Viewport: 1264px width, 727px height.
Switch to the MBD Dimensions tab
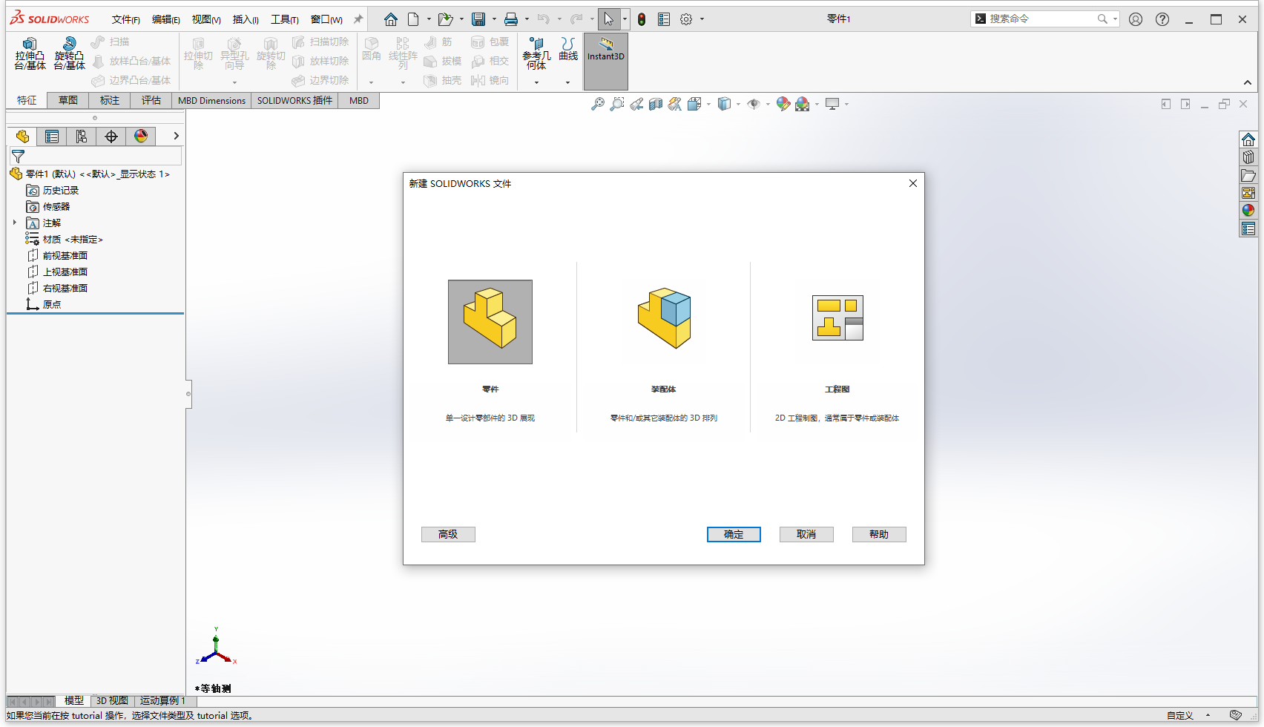211,100
